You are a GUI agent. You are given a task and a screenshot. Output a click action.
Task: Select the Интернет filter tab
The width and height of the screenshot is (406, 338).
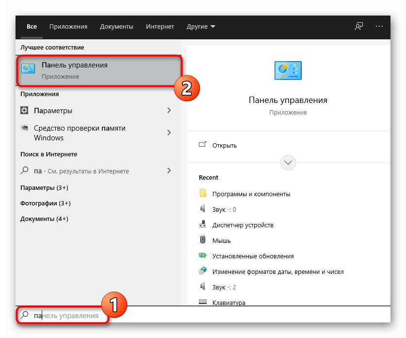[160, 27]
